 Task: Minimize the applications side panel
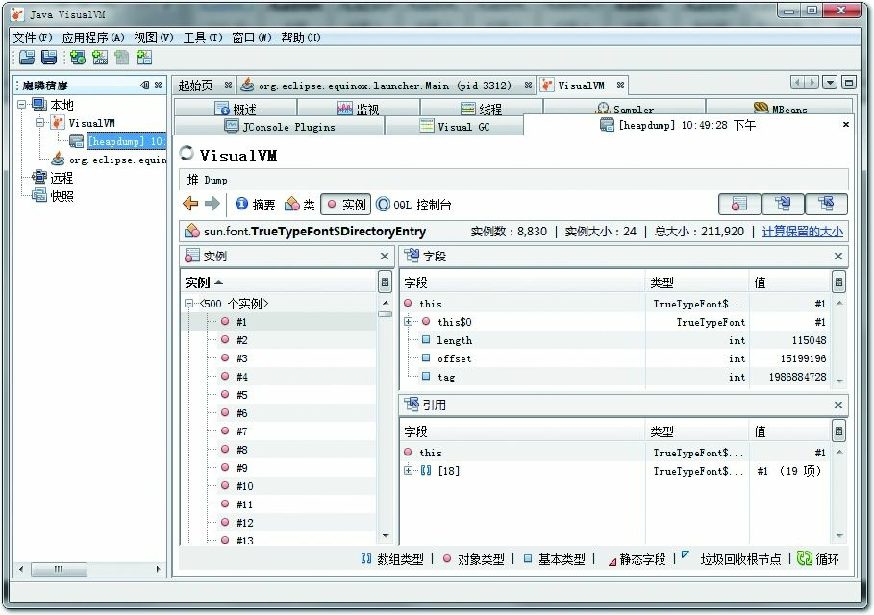click(145, 85)
